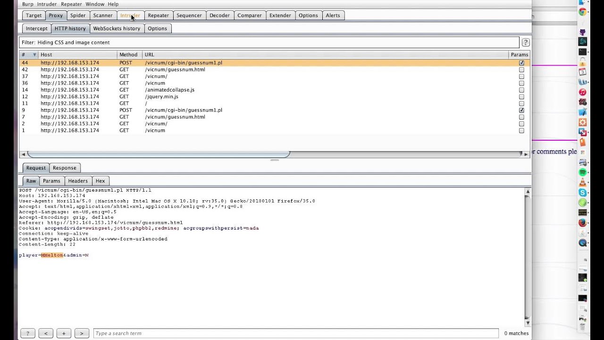Open the Comparer tab

[250, 16]
